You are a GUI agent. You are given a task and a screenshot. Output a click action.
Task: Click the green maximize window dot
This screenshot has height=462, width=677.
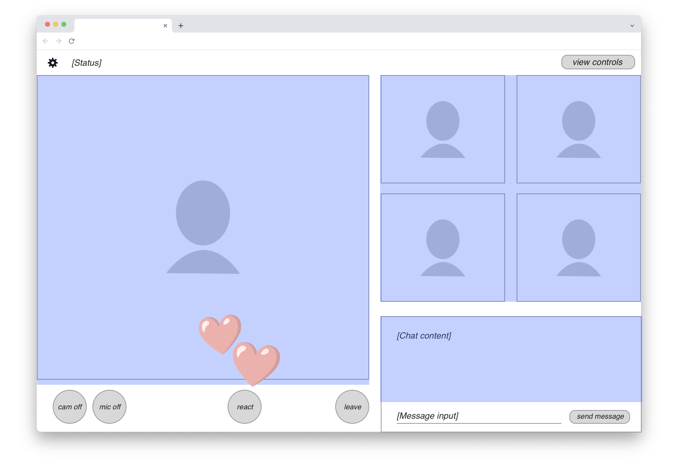click(x=64, y=24)
